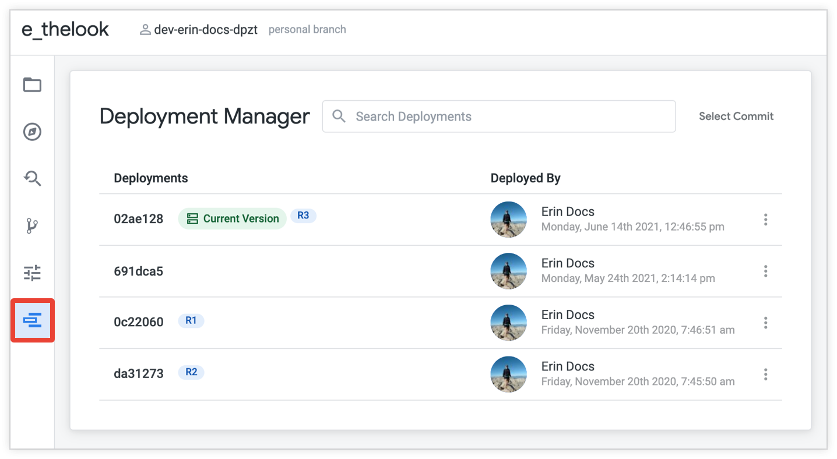This screenshot has height=459, width=837.
Task: Click the Select Commit button
Action: coord(736,116)
